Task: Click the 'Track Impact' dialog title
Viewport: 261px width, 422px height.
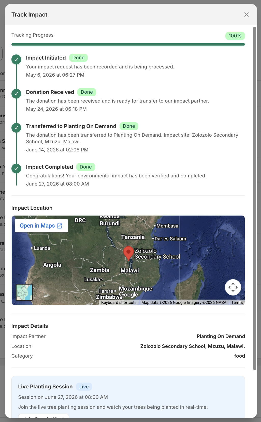Action: 29,15
